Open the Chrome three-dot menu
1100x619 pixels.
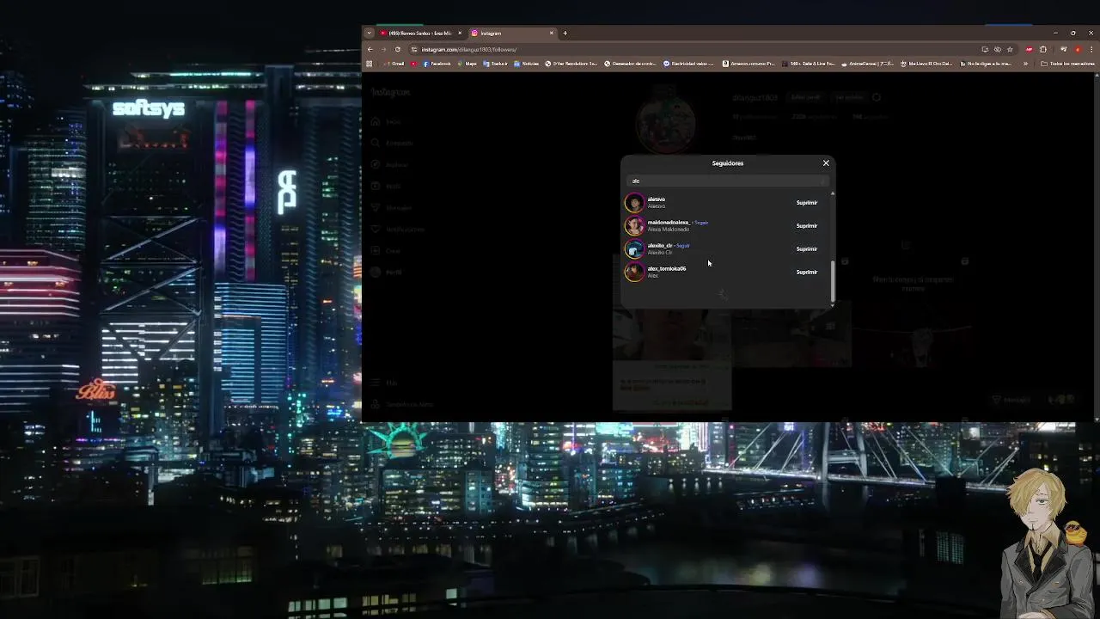1091,49
